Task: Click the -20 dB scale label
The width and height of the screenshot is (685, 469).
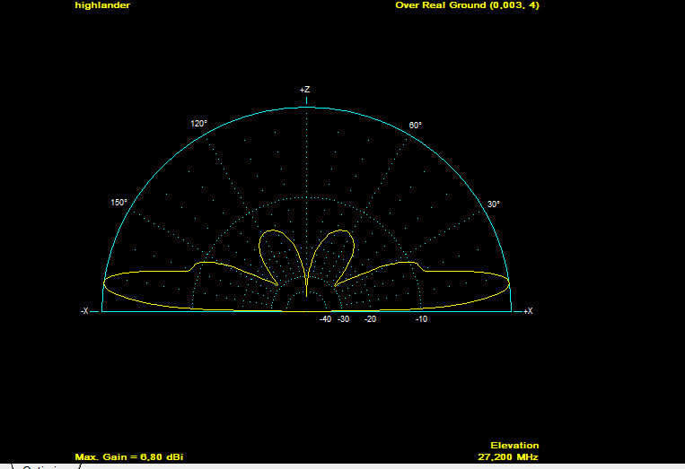Action: [370, 319]
